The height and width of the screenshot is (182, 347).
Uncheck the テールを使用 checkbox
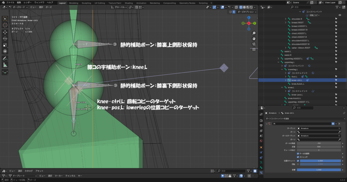click(x=298, y=154)
